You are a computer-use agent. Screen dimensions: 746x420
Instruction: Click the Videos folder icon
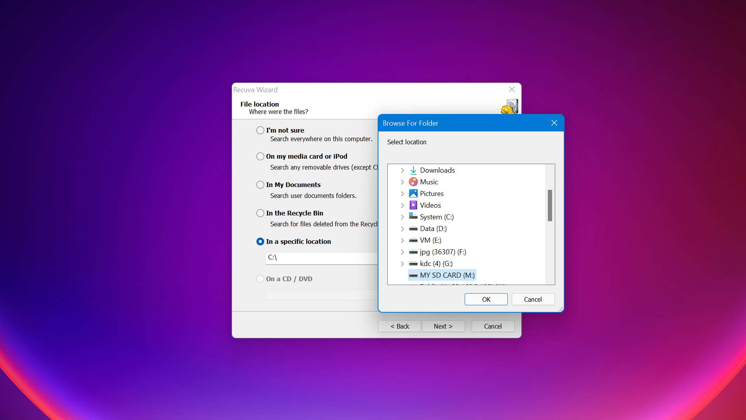click(x=413, y=205)
